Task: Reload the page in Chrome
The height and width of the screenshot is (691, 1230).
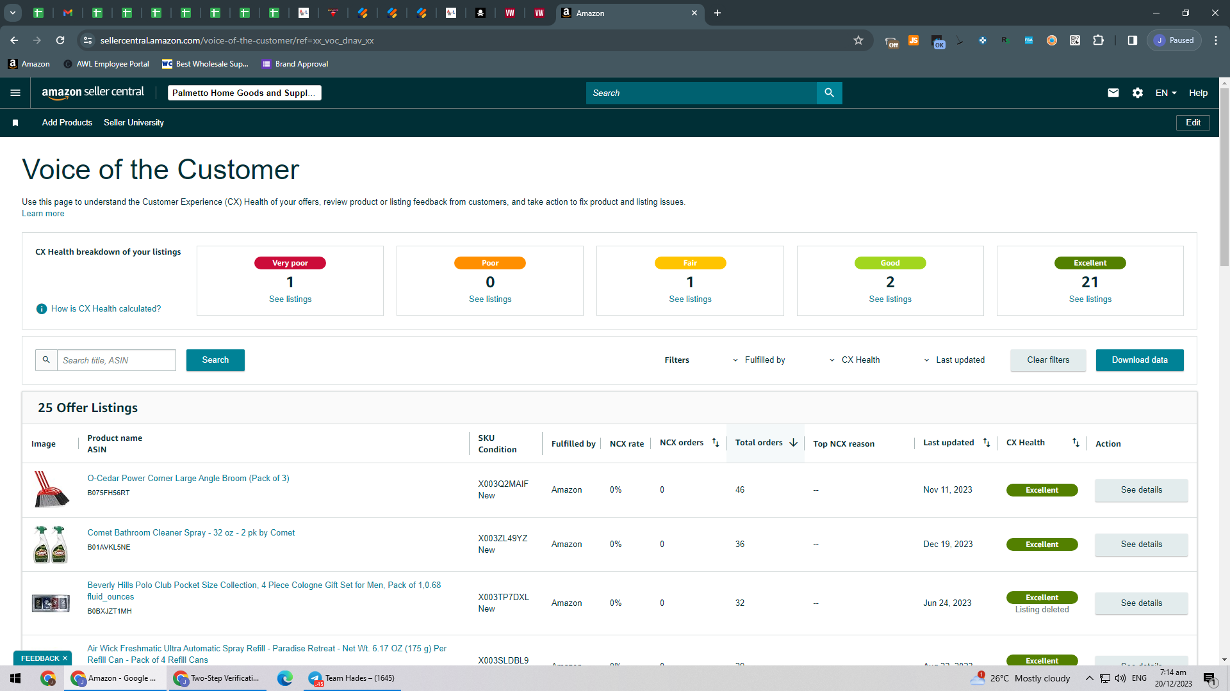Action: 60,40
